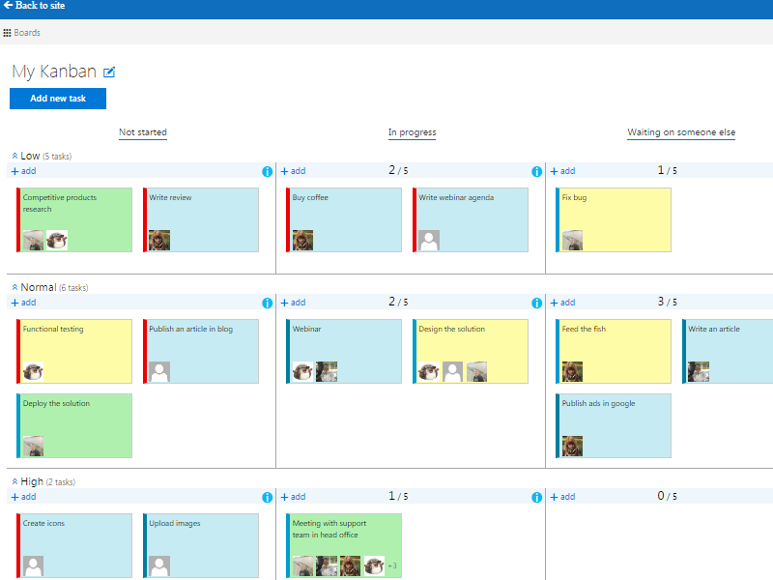
Task: Click info icon in Normal In progress cell
Action: (537, 303)
